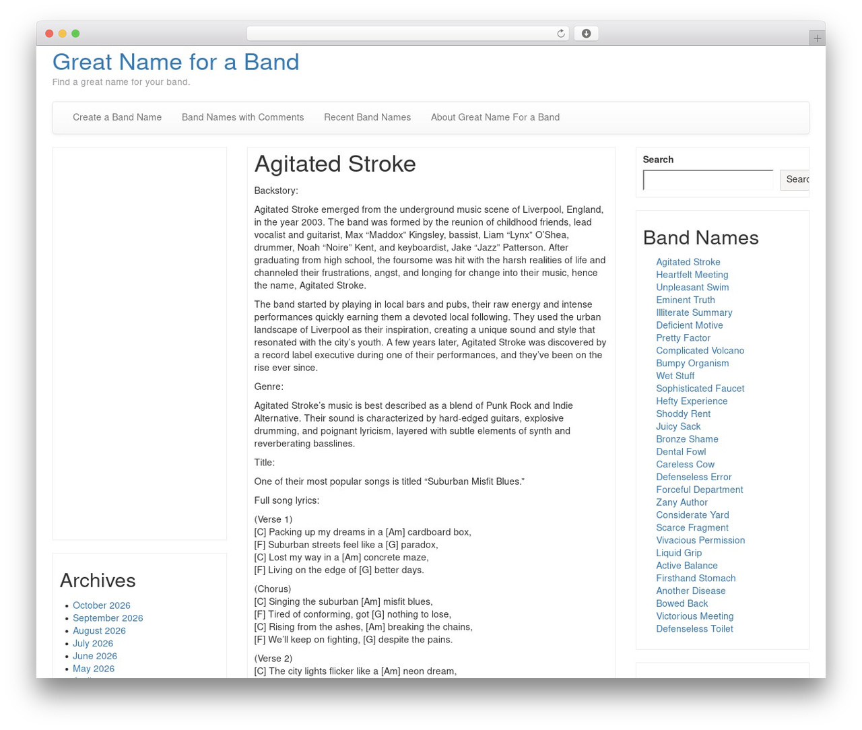The width and height of the screenshot is (862, 730).
Task: Open the September 2026 archive
Action: [108, 618]
